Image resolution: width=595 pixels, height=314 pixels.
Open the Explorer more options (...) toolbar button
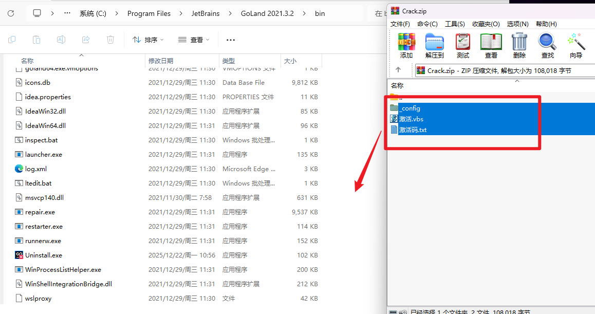230,40
